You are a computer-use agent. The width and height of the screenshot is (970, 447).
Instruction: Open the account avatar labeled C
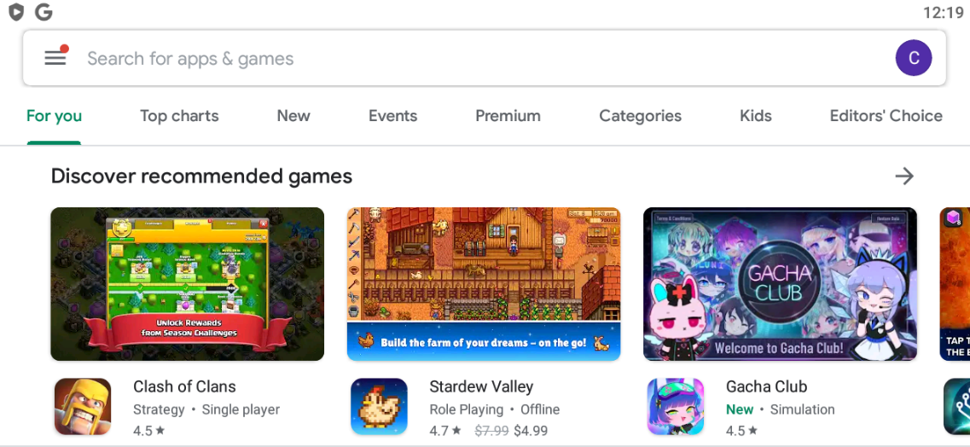[x=913, y=58]
